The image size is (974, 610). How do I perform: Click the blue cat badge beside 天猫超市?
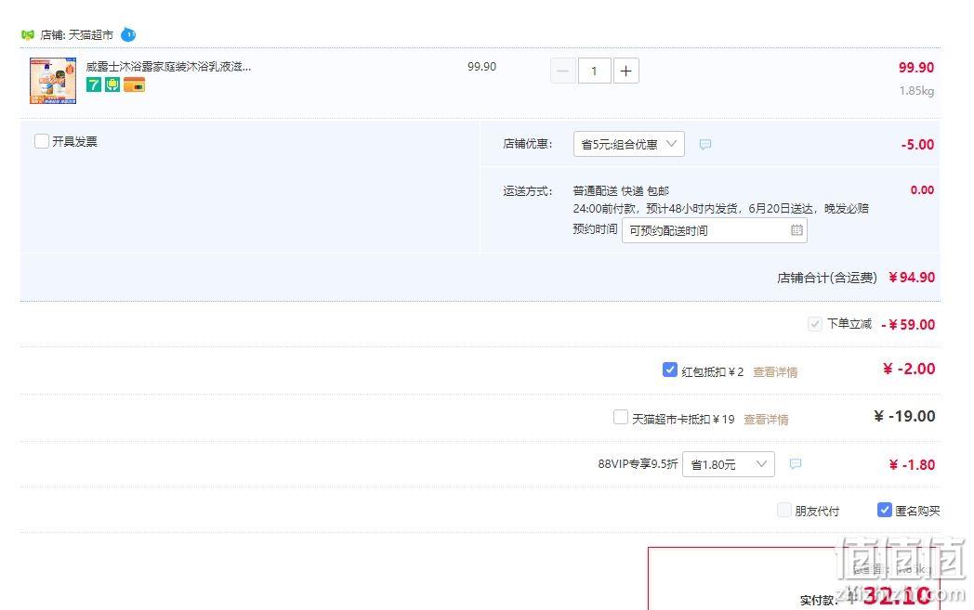[128, 34]
